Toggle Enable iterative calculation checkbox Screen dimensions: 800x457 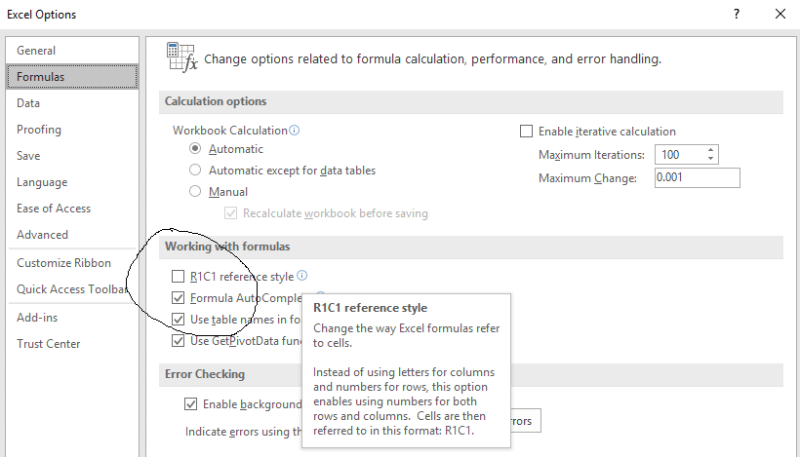pyautogui.click(x=526, y=132)
